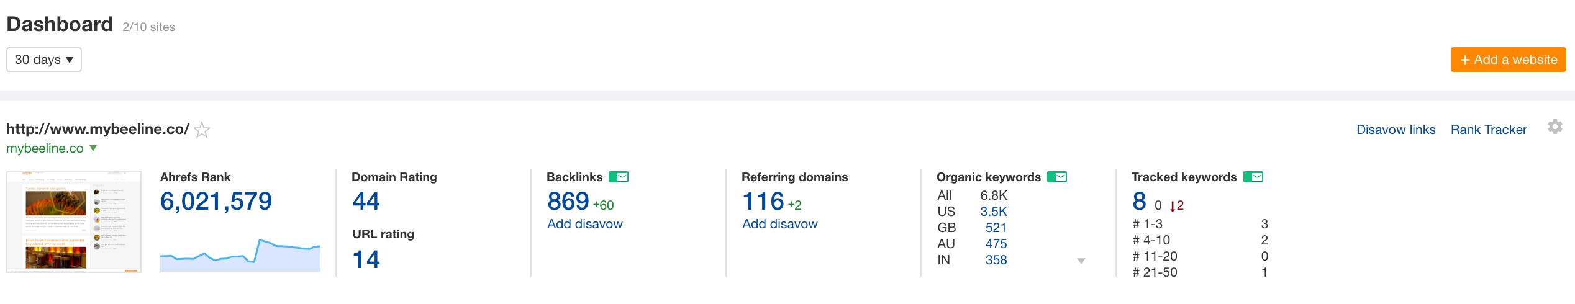Click the Domain Rating value 44
1575x304 pixels.
coord(366,202)
